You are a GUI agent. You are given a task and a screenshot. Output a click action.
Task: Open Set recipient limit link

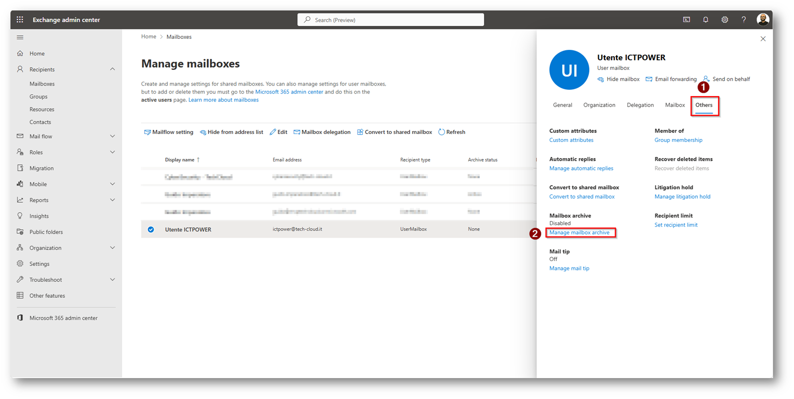[676, 225]
